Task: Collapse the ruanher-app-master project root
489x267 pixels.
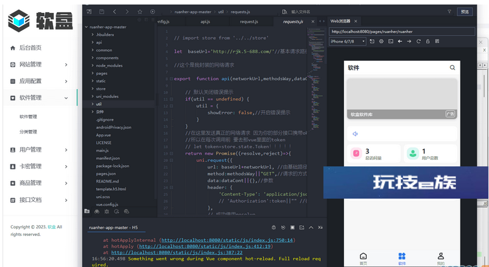Action: point(87,27)
